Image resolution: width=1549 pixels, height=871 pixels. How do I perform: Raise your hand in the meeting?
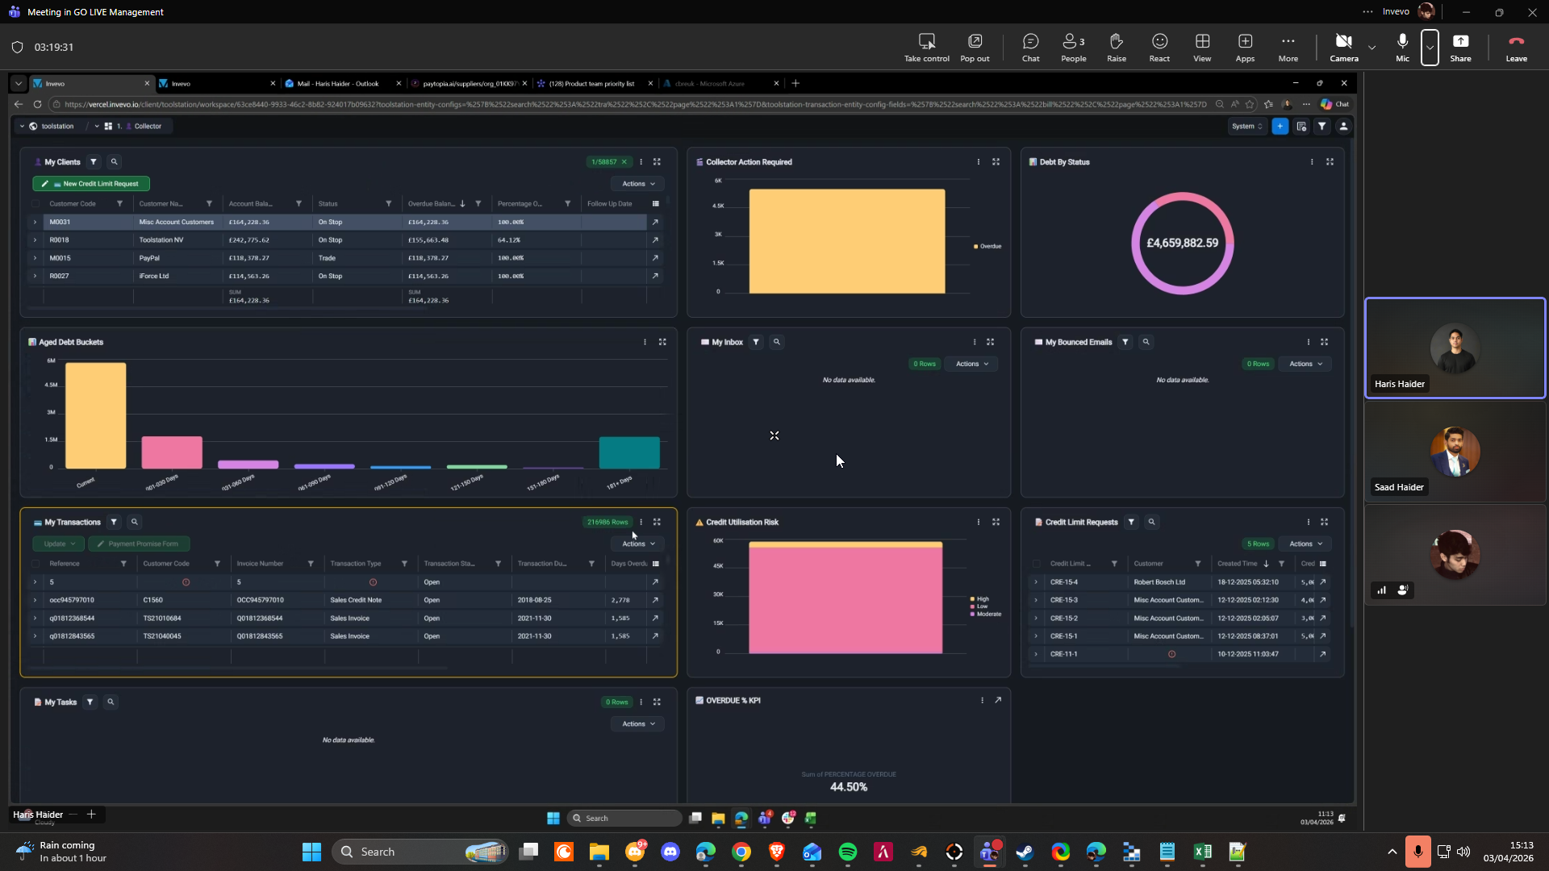coord(1116,47)
